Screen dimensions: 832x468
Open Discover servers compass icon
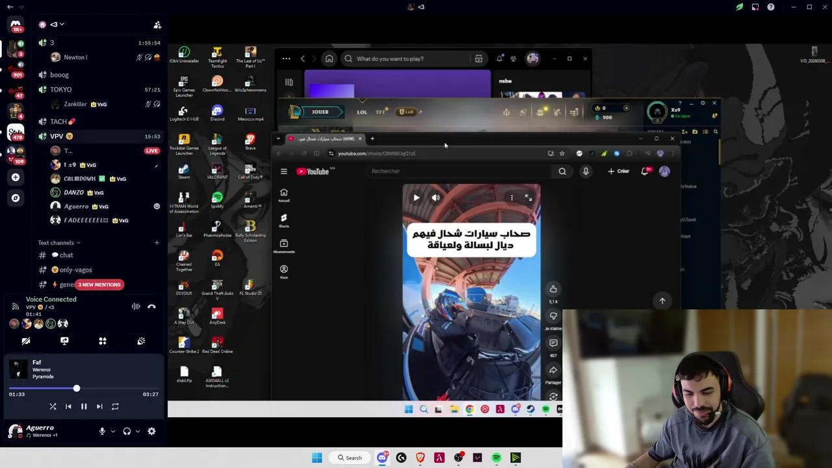(16, 198)
